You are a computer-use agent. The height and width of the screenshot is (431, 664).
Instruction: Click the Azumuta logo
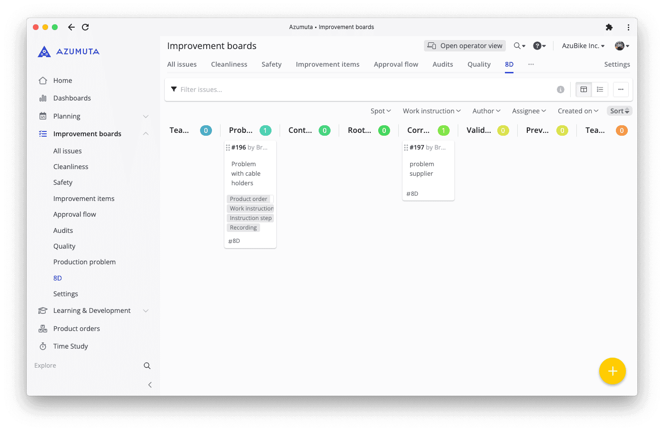click(69, 51)
